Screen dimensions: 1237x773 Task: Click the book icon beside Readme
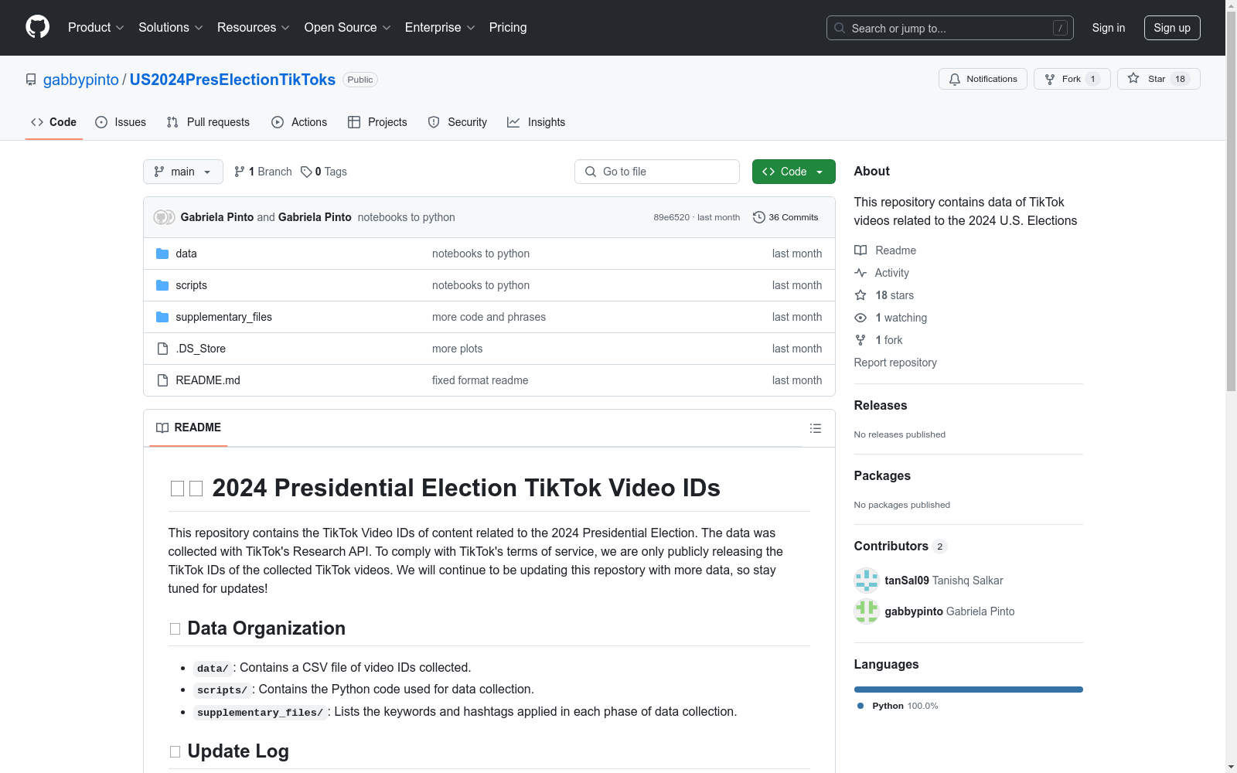860,250
